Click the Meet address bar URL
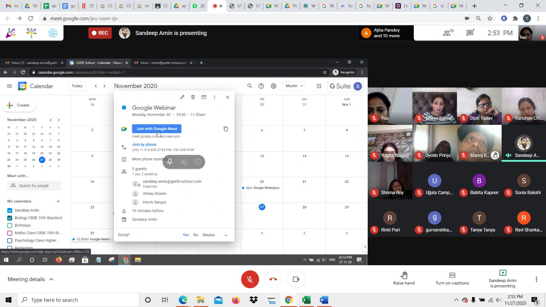 (x=84, y=18)
